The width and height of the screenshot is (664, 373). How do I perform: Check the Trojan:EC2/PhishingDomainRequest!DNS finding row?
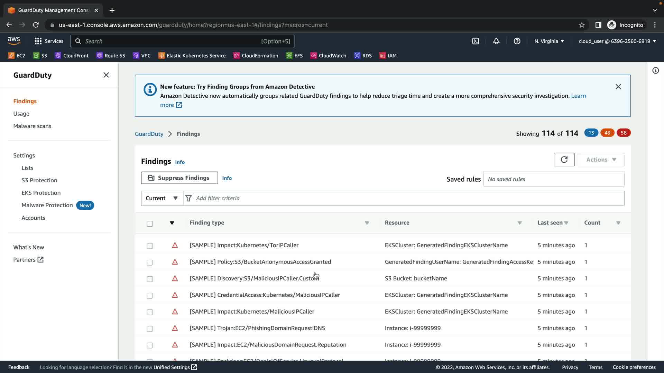149,329
